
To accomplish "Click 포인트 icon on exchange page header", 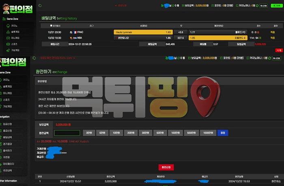I will click(221, 58).
